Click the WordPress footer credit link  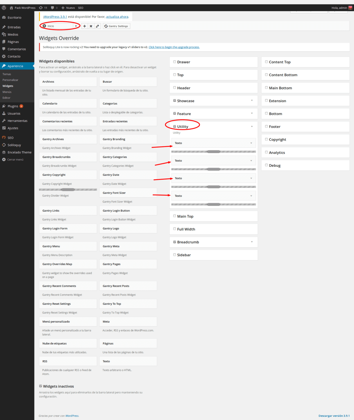pyautogui.click(x=72, y=416)
